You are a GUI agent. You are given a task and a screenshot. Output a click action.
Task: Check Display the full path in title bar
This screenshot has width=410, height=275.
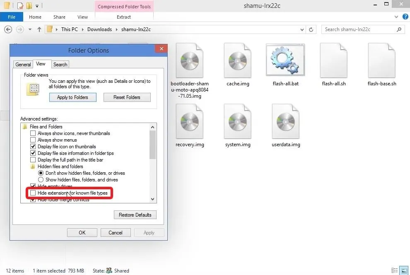[33, 160]
